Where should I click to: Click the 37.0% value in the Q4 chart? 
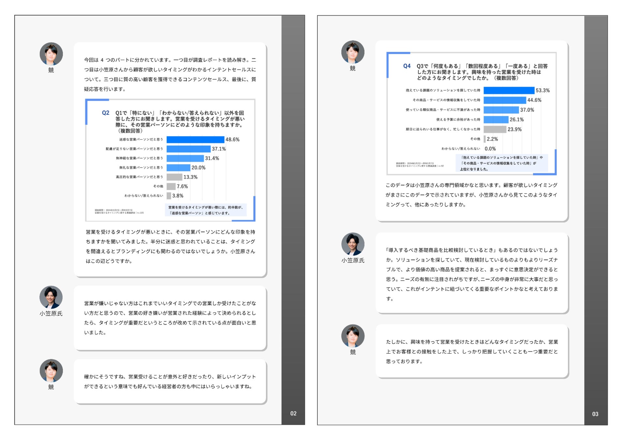(x=527, y=110)
